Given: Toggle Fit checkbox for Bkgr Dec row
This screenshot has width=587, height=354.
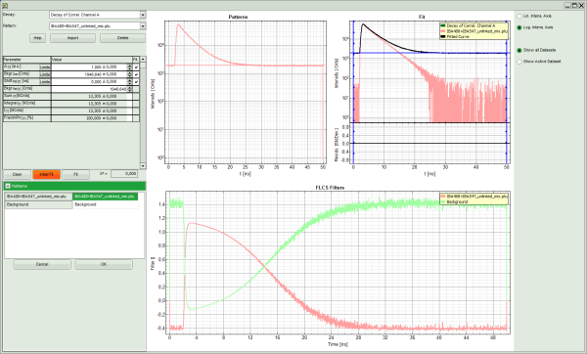Looking at the screenshot, I should 136,74.
